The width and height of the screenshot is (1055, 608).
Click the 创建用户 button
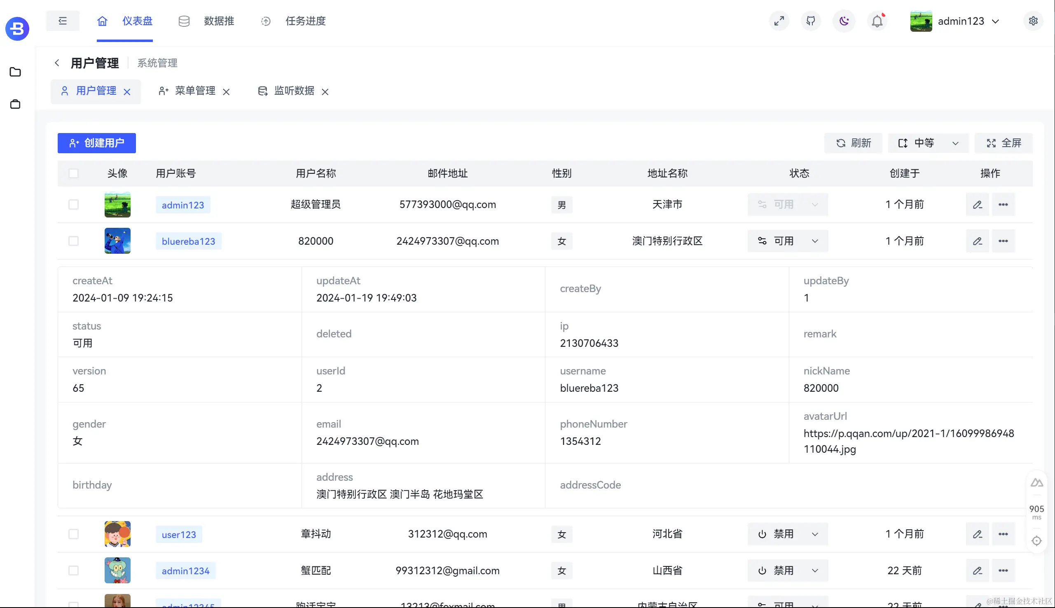click(x=96, y=143)
